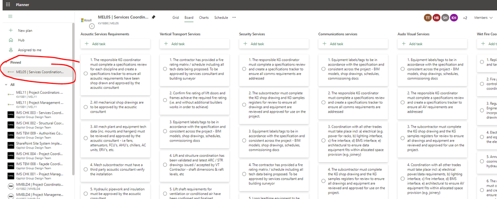Open Assigned to me person icon
Screen dimensions: 497x199
tap(11, 50)
